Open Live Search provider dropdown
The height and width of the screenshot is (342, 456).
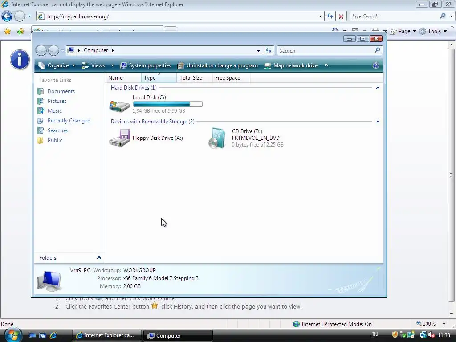pyautogui.click(x=452, y=16)
